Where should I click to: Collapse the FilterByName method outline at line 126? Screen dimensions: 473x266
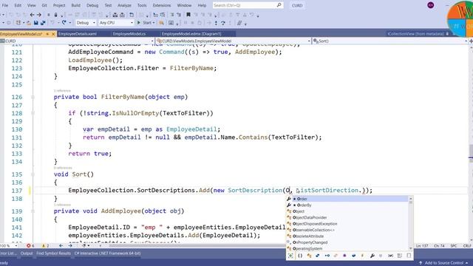point(33,97)
